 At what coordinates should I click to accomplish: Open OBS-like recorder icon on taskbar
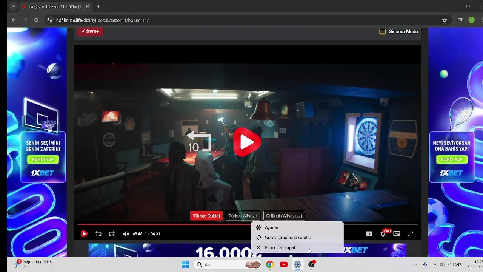pos(312,264)
